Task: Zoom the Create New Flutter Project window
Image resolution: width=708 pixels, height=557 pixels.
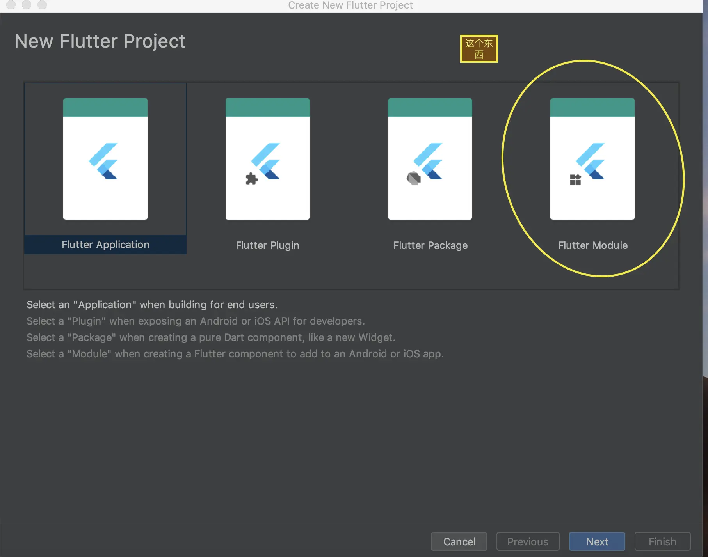Action: pos(42,4)
